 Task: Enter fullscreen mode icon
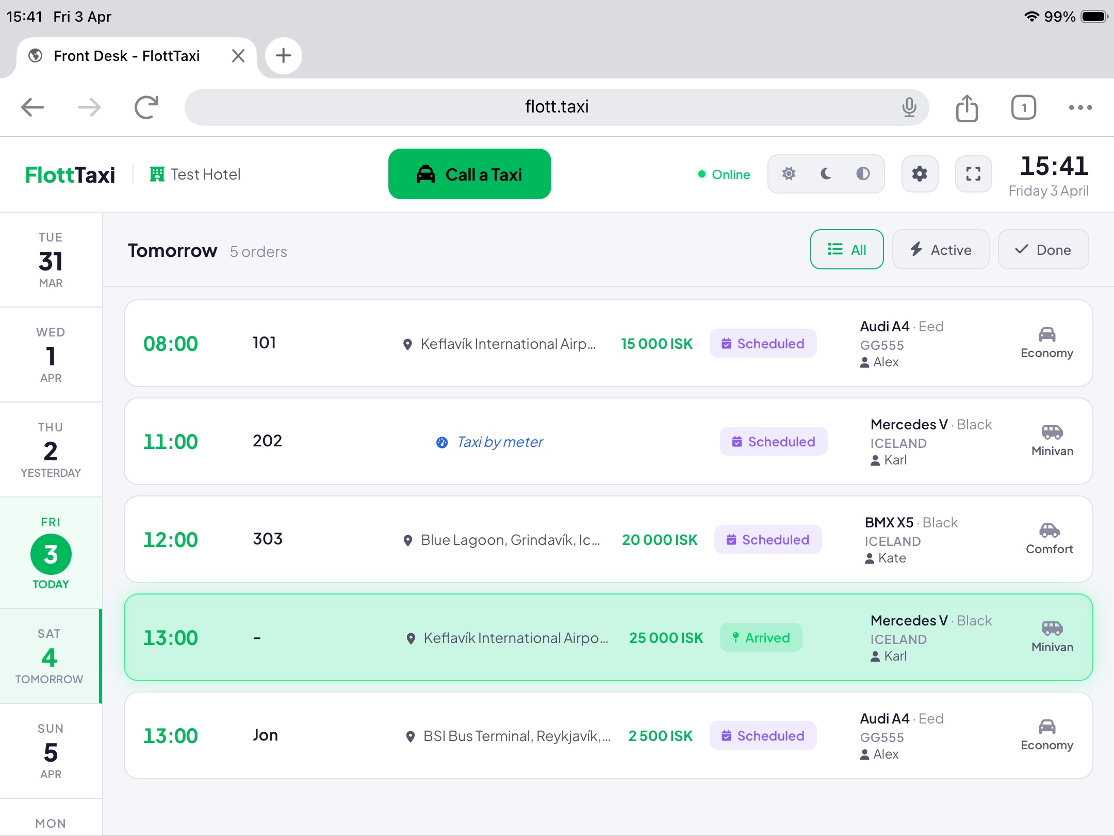point(973,174)
